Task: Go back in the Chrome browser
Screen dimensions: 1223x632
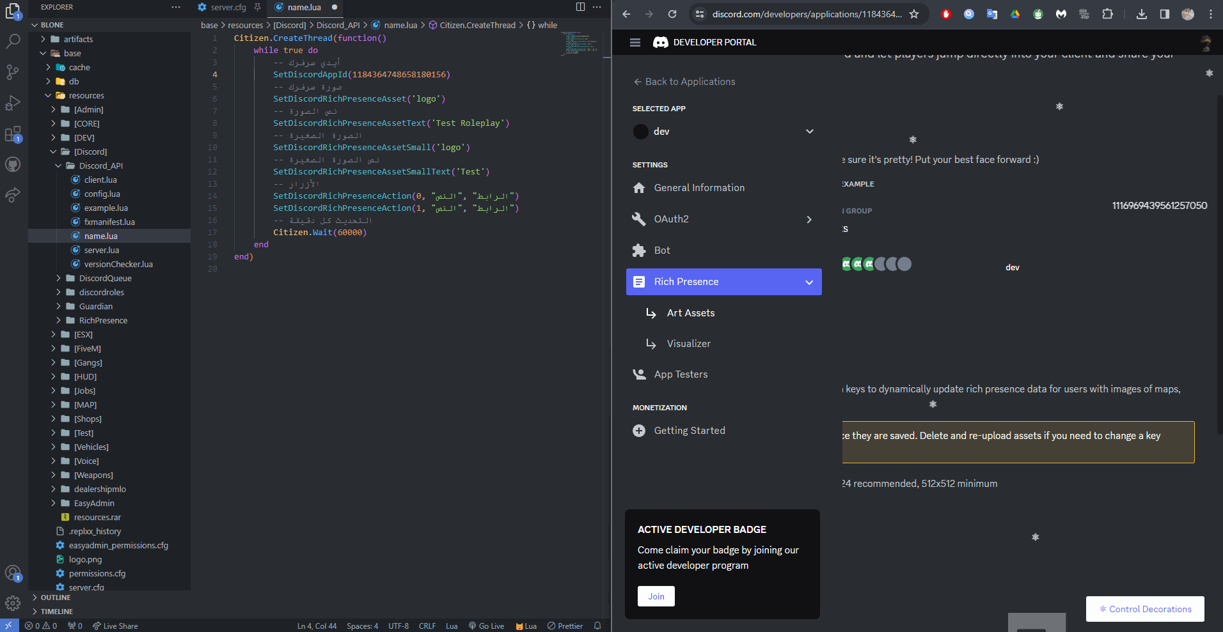Action: pos(626,14)
